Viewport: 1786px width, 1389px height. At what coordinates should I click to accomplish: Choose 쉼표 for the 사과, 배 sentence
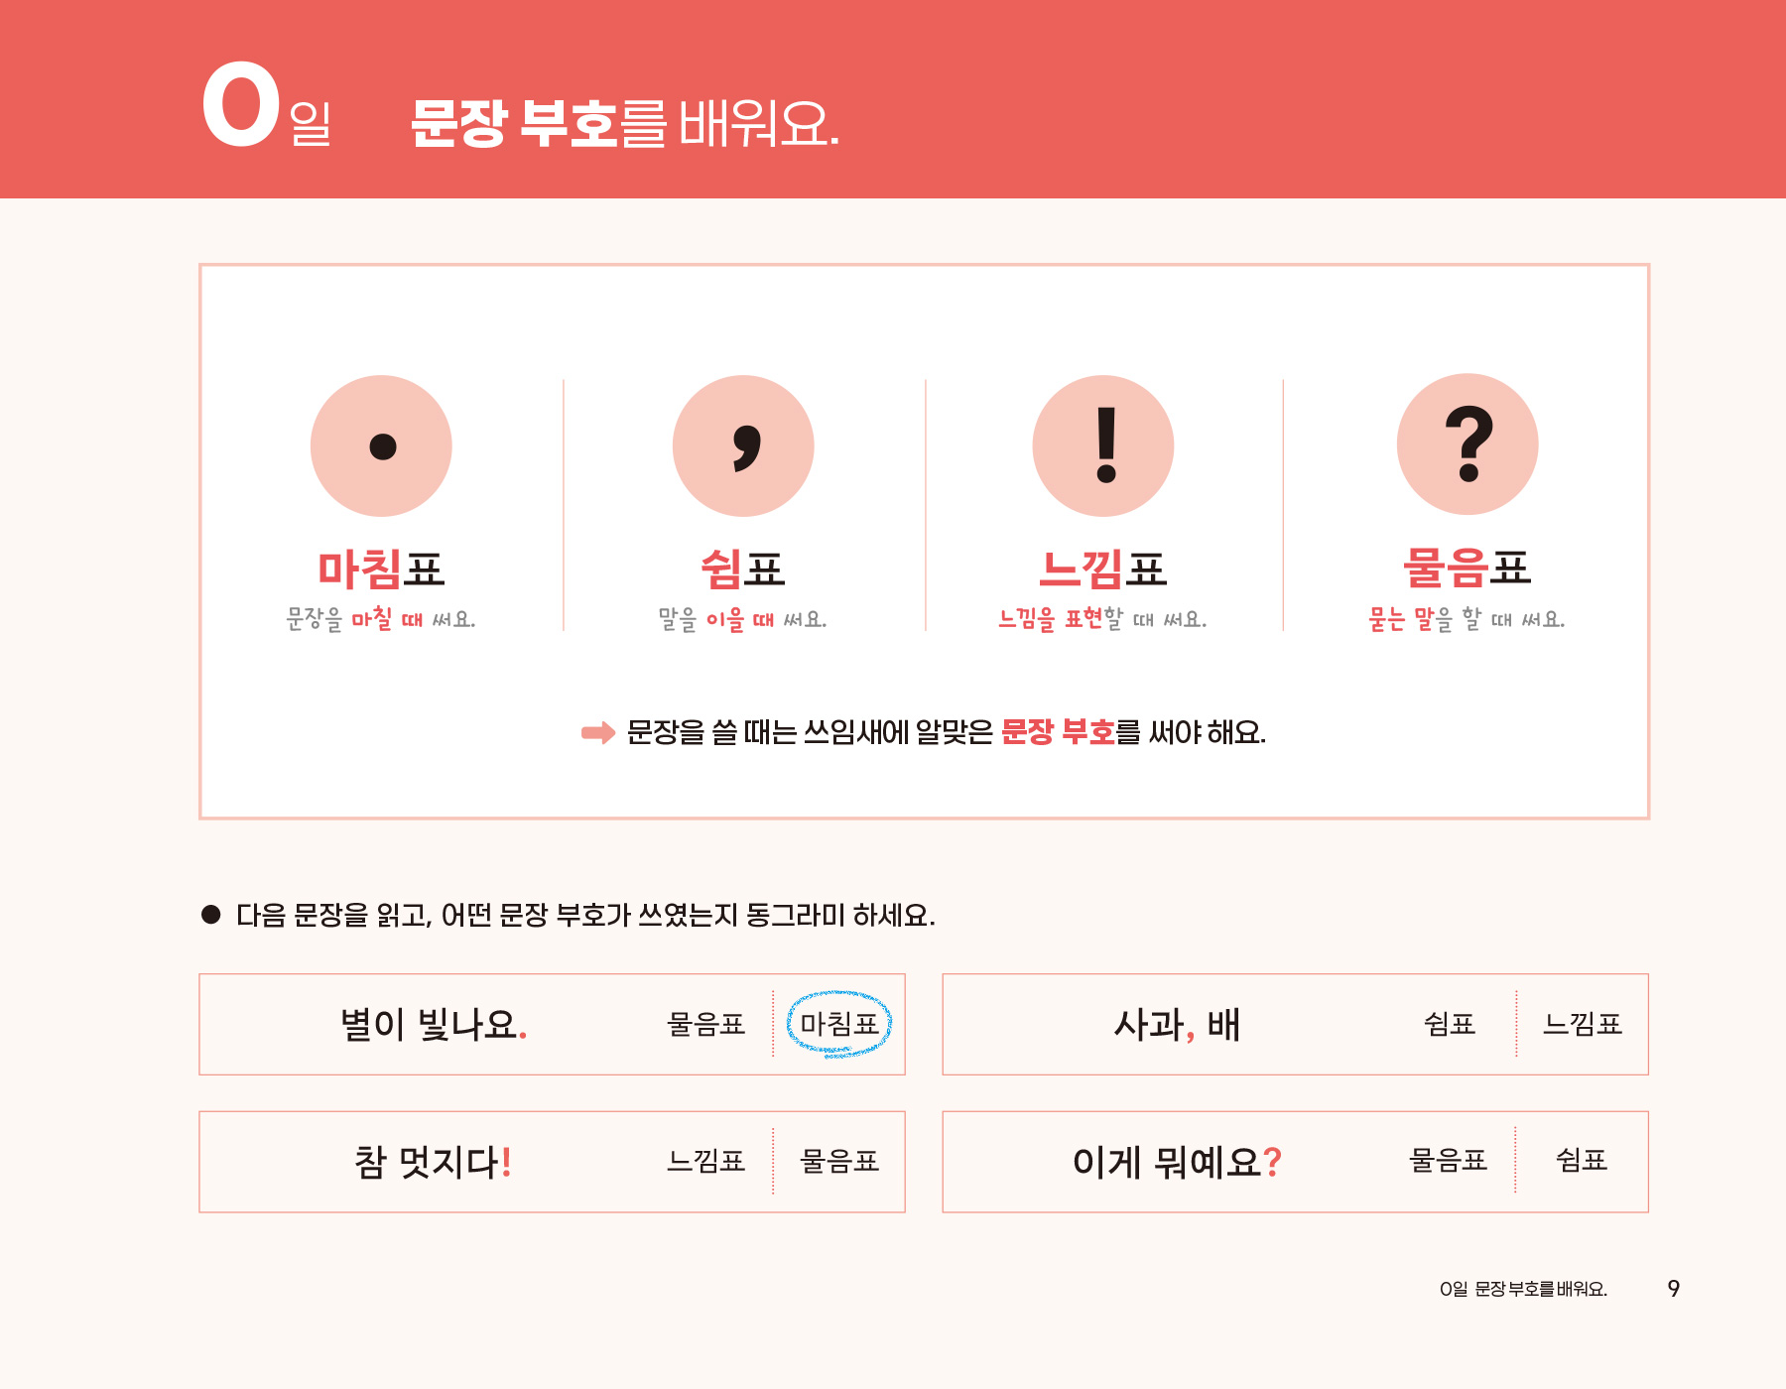[1449, 1024]
